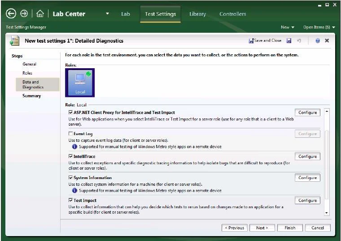The width and height of the screenshot is (341, 241).
Task: Switch to the Controllers tab
Action: (x=232, y=14)
